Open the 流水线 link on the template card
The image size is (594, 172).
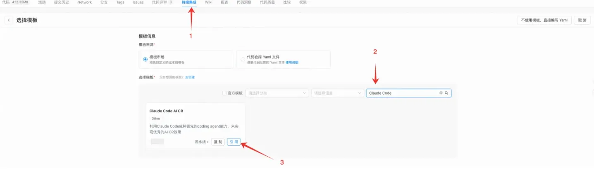pos(202,142)
